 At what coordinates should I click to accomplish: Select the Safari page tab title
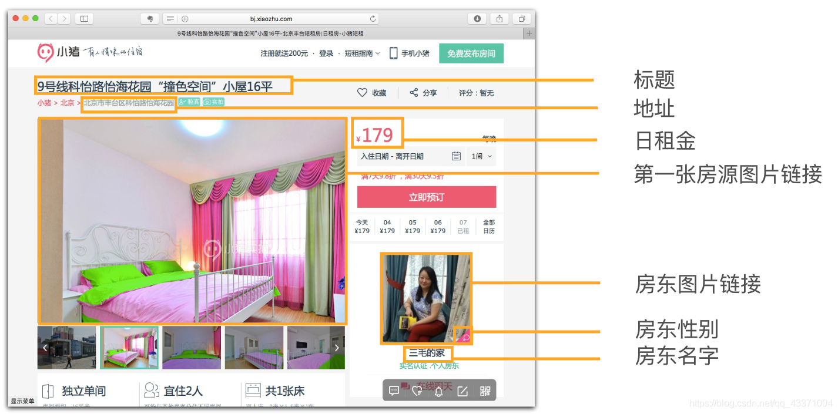pos(270,33)
